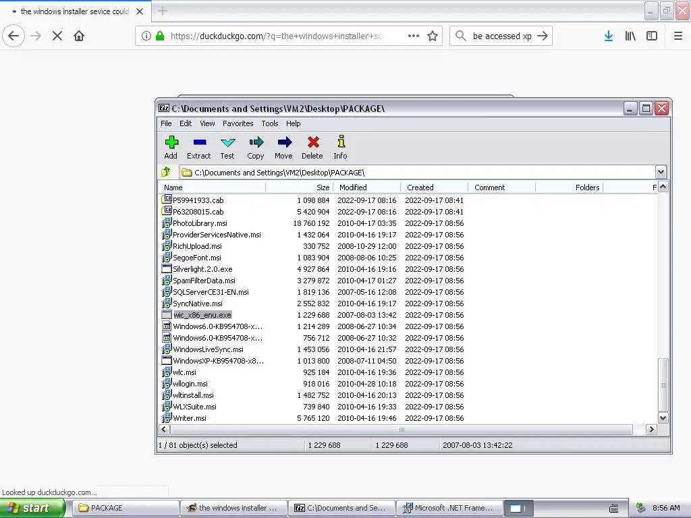
Task: Submit search with the arrow button
Action: click(x=543, y=36)
